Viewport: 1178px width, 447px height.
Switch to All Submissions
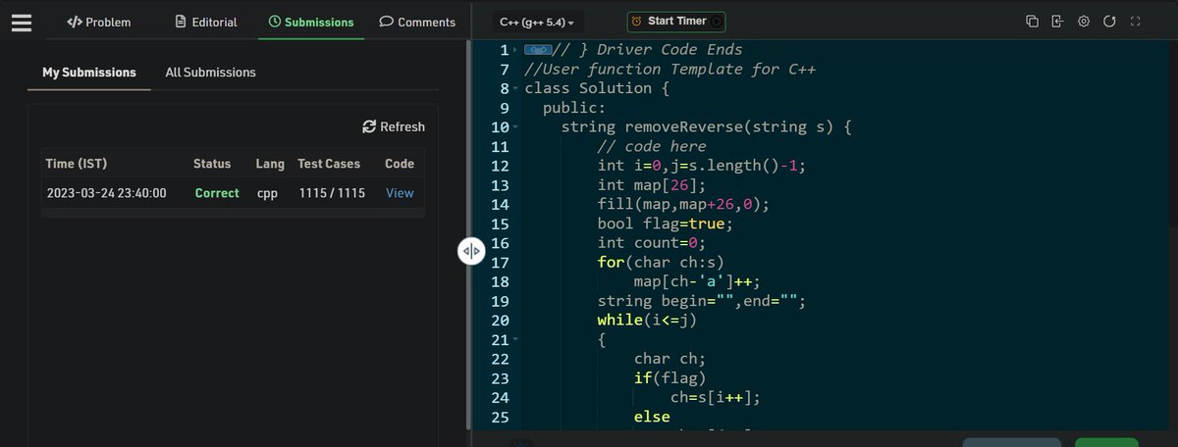pyautogui.click(x=210, y=73)
